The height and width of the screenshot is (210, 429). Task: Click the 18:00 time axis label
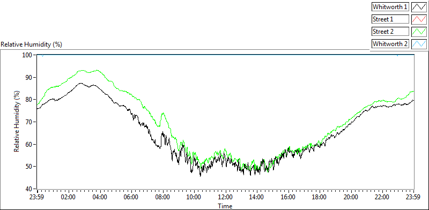click(320, 197)
